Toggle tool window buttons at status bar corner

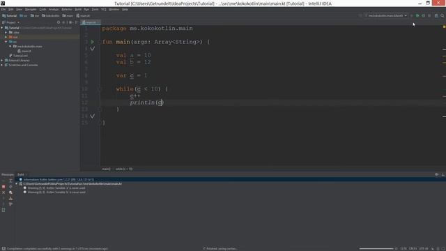(x=3, y=249)
